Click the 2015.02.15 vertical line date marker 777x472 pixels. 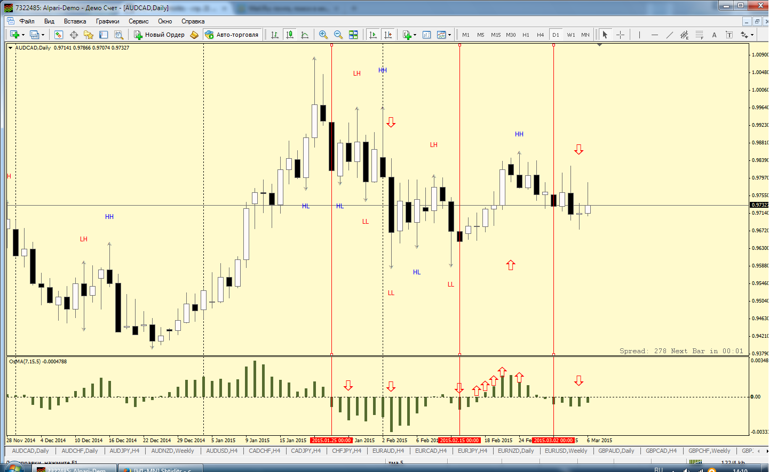459,441
